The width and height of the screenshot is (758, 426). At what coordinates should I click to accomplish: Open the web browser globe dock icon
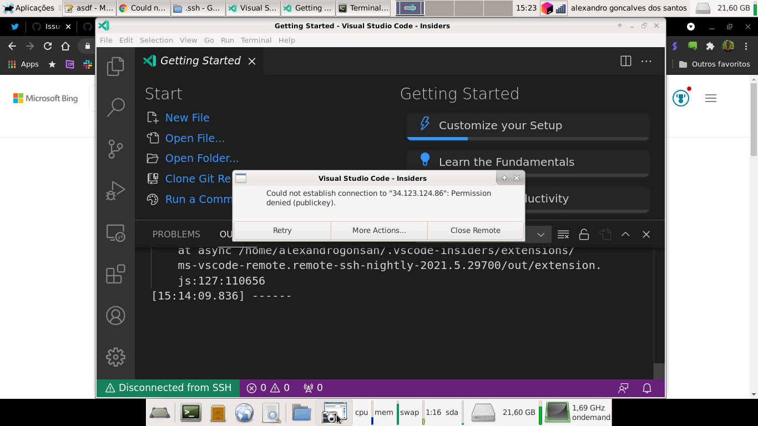click(x=244, y=412)
